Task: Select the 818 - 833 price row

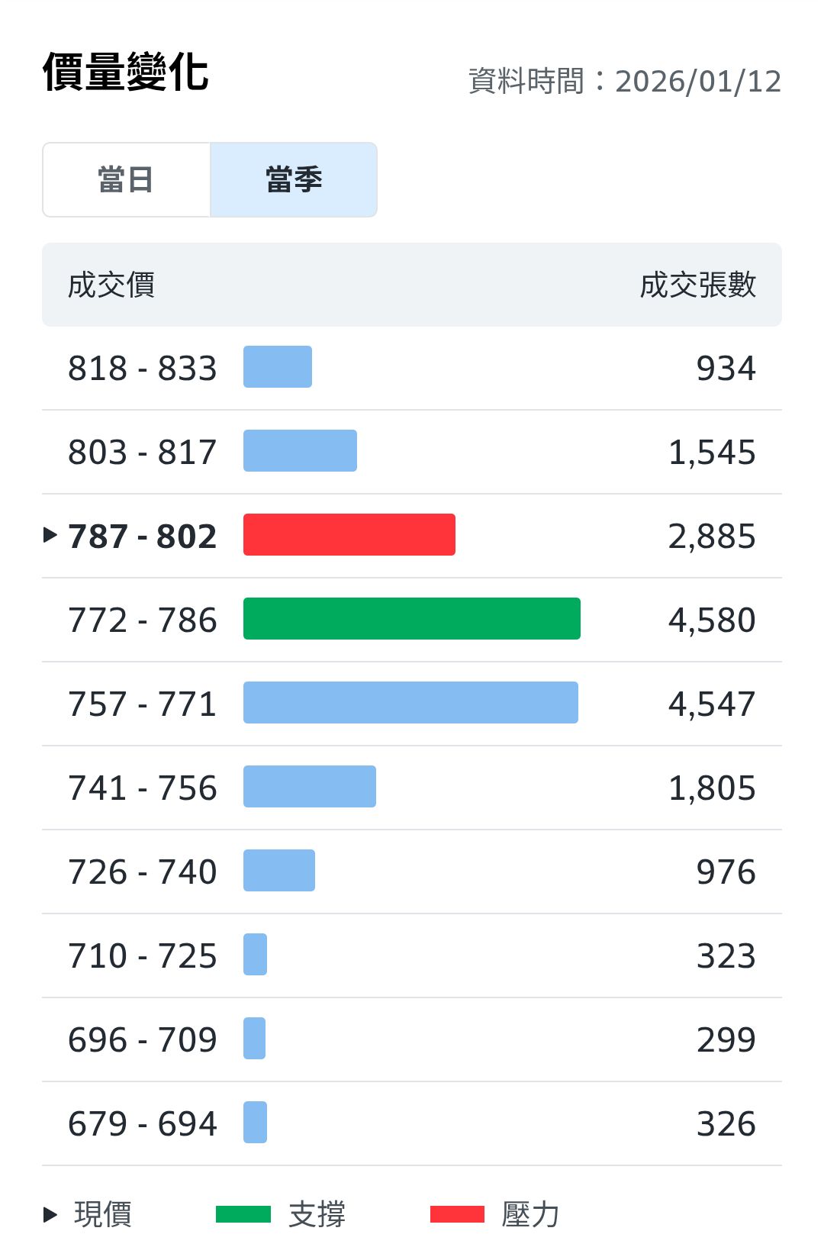Action: tap(412, 368)
